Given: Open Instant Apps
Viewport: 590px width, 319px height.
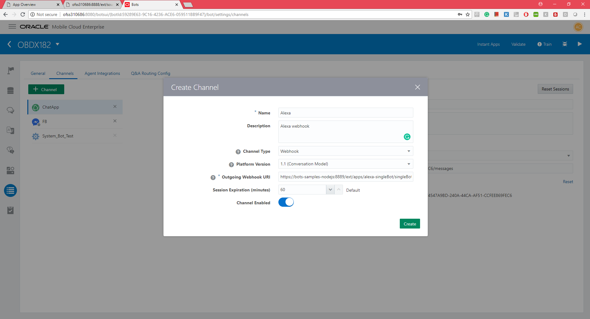Looking at the screenshot, I should click(x=488, y=44).
